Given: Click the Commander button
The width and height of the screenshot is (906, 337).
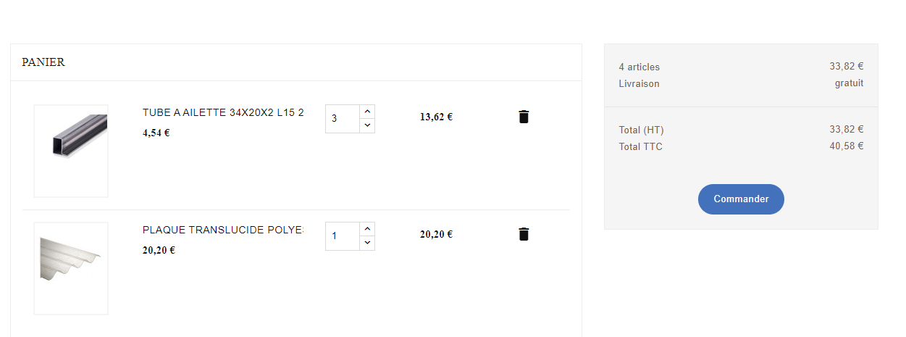Looking at the screenshot, I should coord(741,199).
